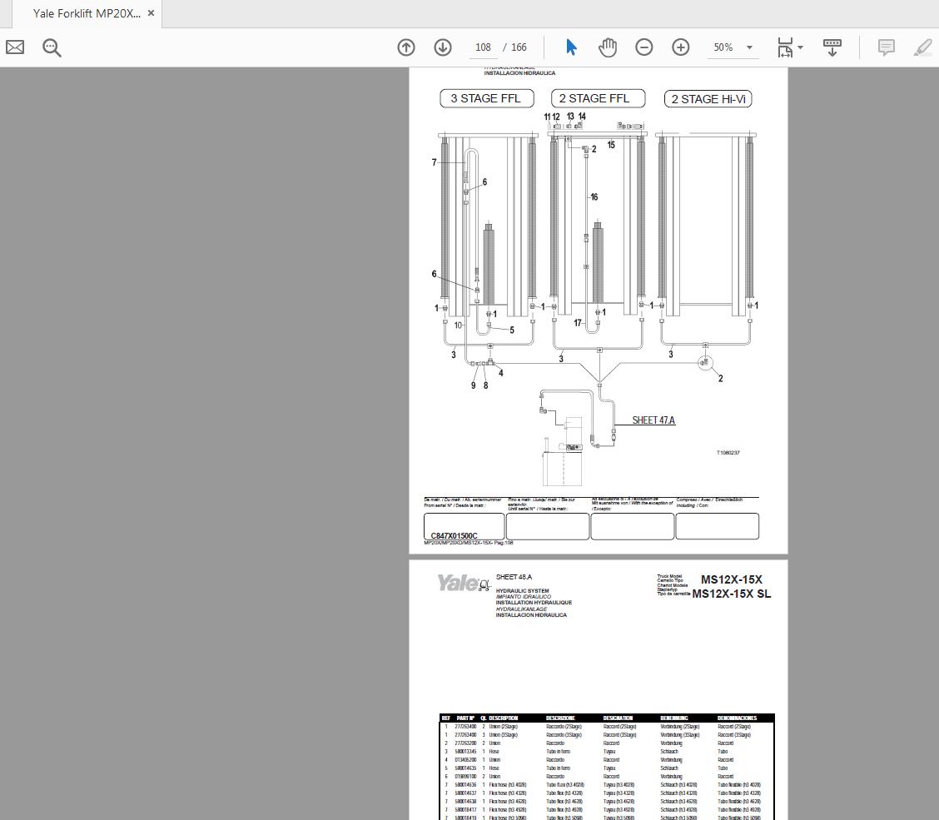This screenshot has width=939, height=820.
Task: Click the next page down arrow
Action: tap(442, 47)
